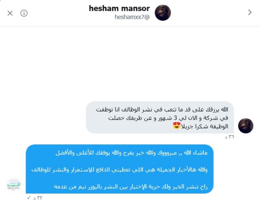Click the heart-eyes emoji in the received message
The width and height of the screenshot is (259, 205).
[177, 125]
